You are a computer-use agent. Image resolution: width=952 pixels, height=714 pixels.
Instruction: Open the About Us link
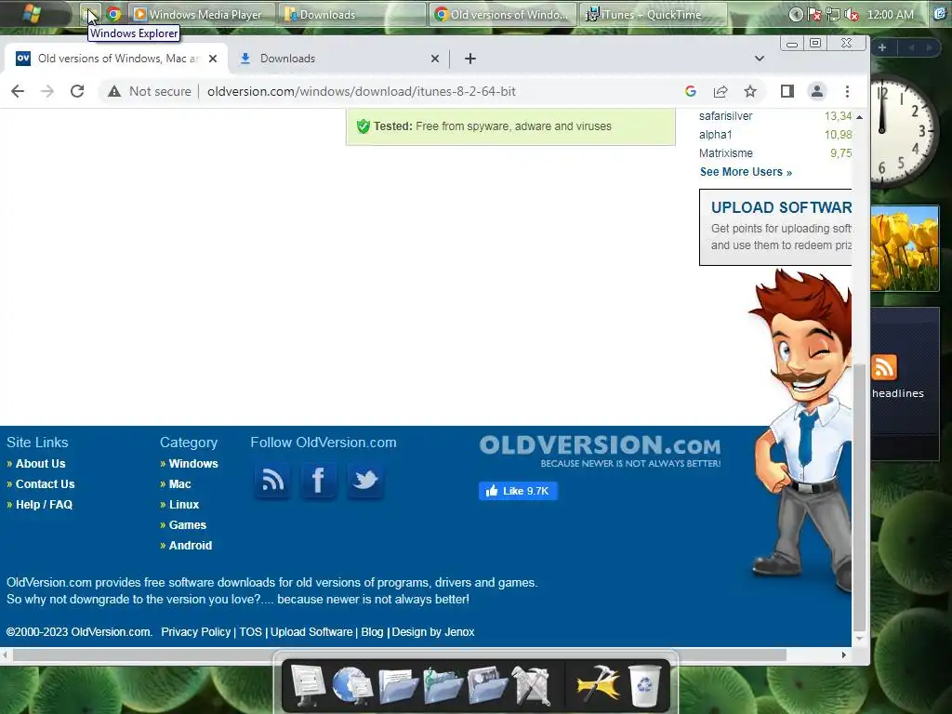pos(40,463)
